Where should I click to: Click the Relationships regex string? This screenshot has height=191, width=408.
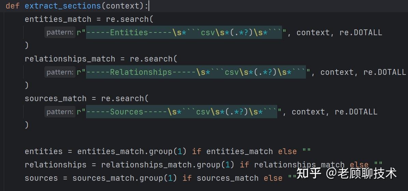pyautogui.click(x=194, y=72)
